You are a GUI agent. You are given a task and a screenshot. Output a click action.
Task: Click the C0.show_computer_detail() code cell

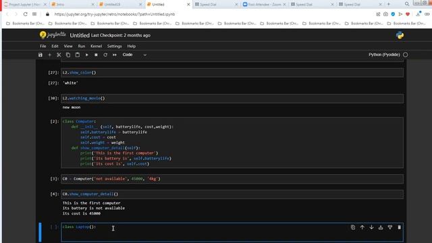(232, 194)
